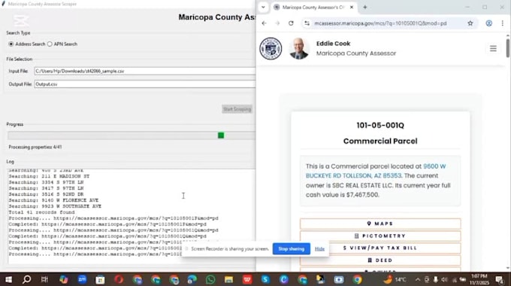
Task: Open Copilot from the taskbar
Action: pyautogui.click(x=64, y=279)
